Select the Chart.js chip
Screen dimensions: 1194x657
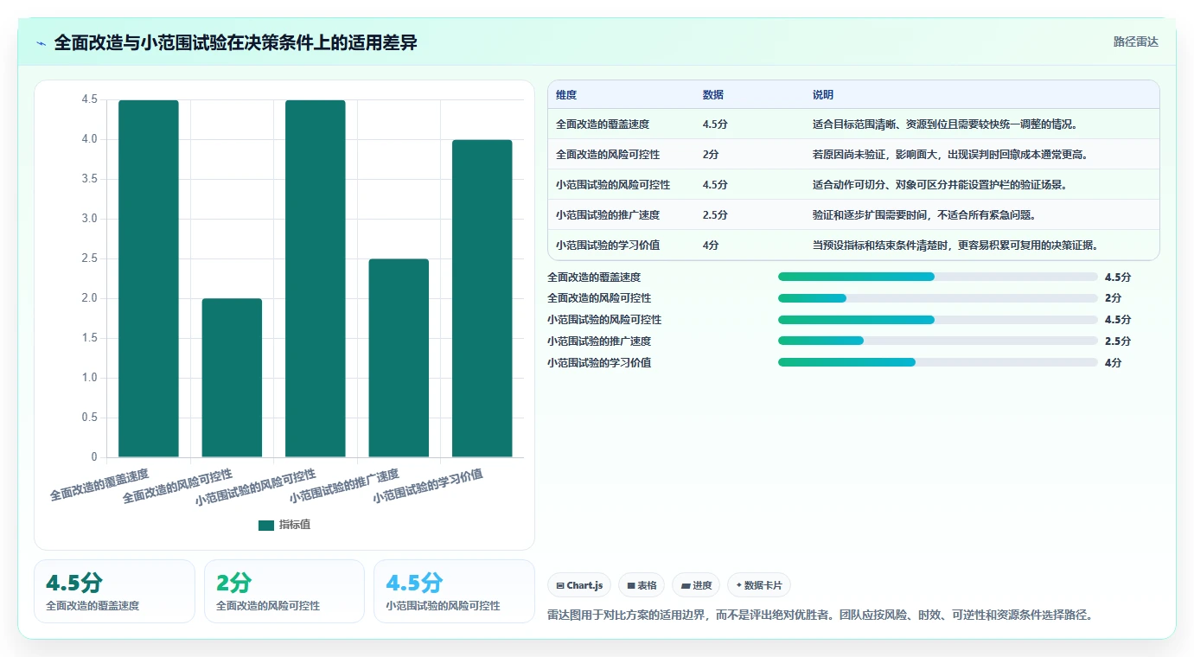[x=579, y=585]
